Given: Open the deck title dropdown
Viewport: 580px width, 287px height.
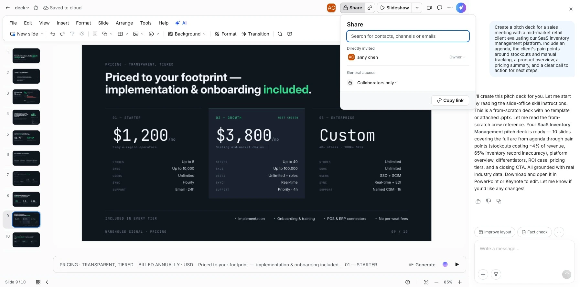Looking at the screenshot, I should point(22,8).
